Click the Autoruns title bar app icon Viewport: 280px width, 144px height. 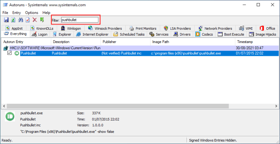click(x=5, y=5)
